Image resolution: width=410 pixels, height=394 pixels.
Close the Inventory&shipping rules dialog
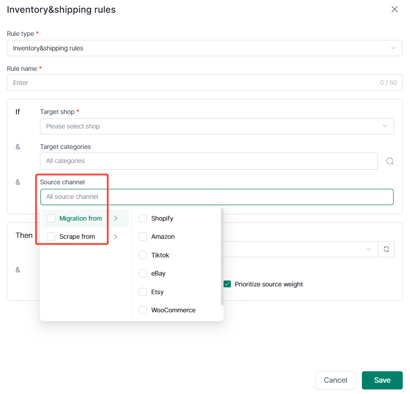[395, 10]
